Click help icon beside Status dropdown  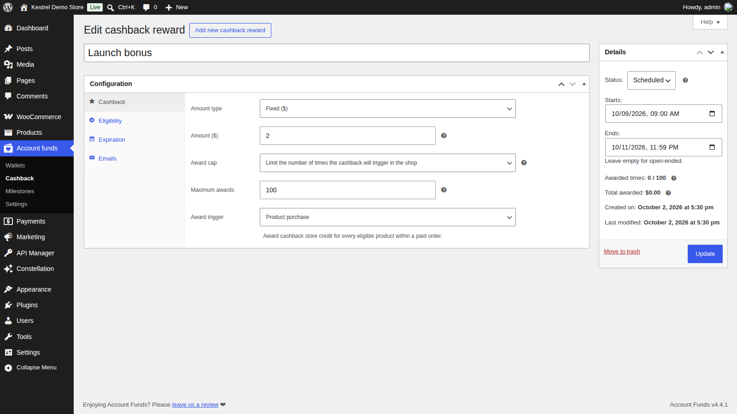click(x=685, y=80)
